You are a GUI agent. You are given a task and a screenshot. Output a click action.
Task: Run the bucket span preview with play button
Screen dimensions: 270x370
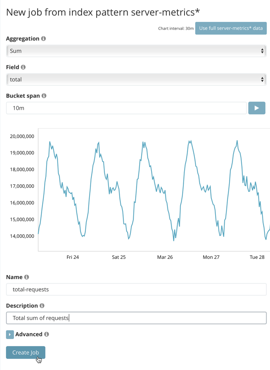tap(256, 108)
